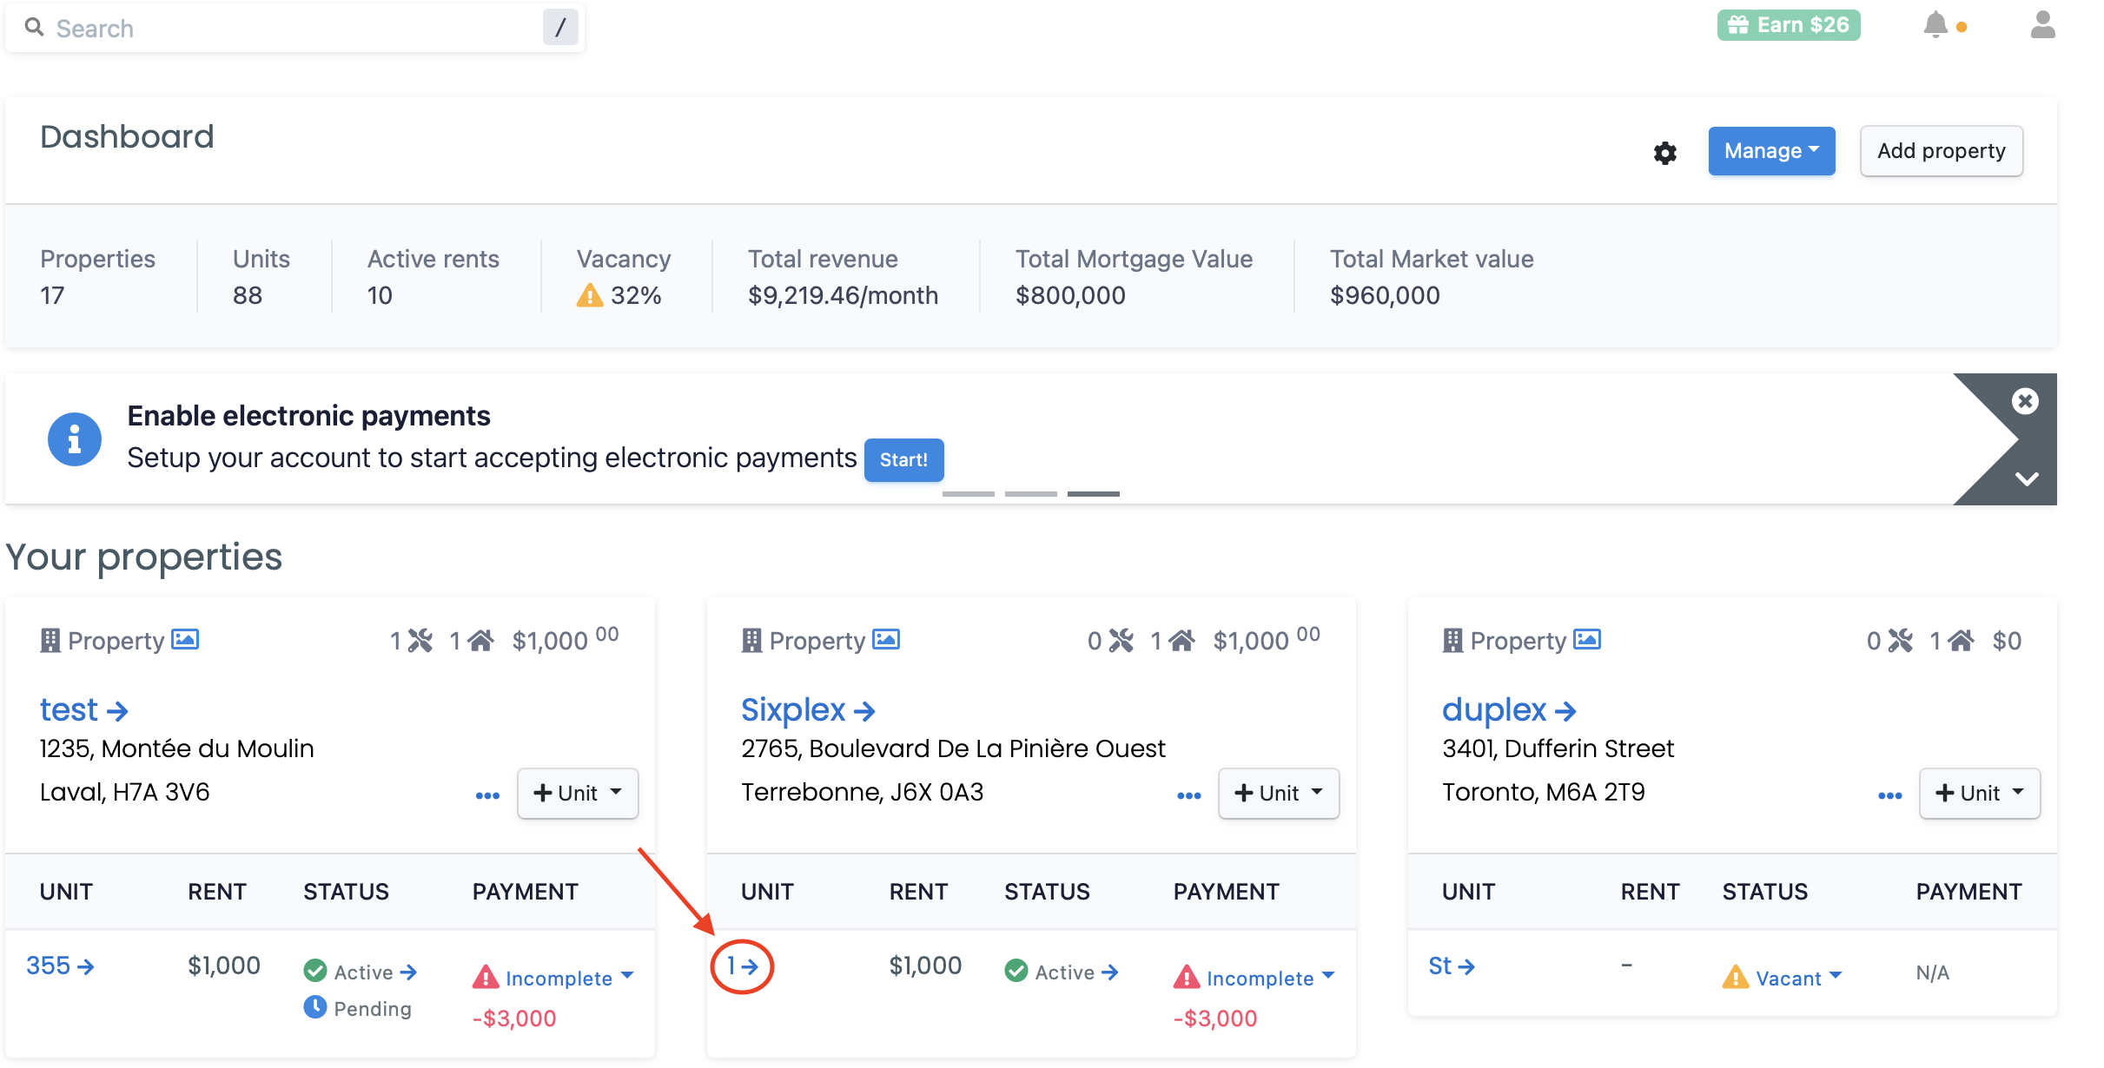This screenshot has height=1068, width=2104.
Task: Click building icon on duplex property card
Action: [x=1452, y=641]
